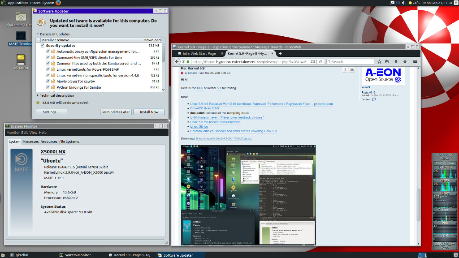Bookmark this page with the star icon

379,62
